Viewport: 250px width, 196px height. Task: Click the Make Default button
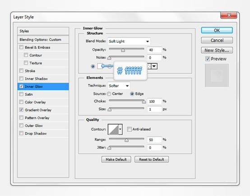(x=116, y=159)
